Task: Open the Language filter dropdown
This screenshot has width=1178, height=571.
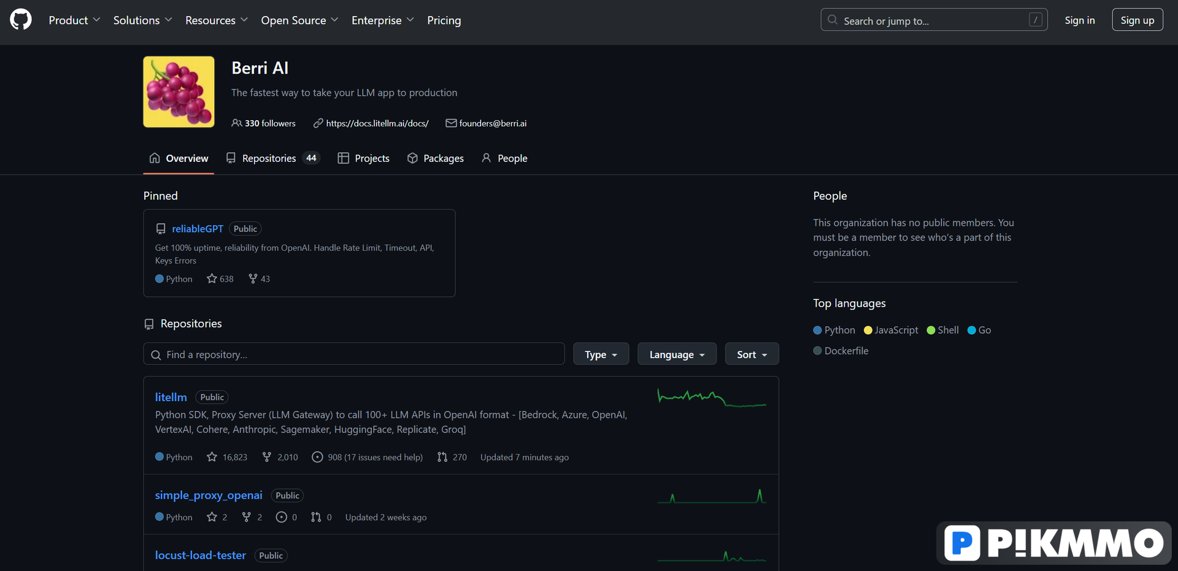Action: tap(677, 354)
